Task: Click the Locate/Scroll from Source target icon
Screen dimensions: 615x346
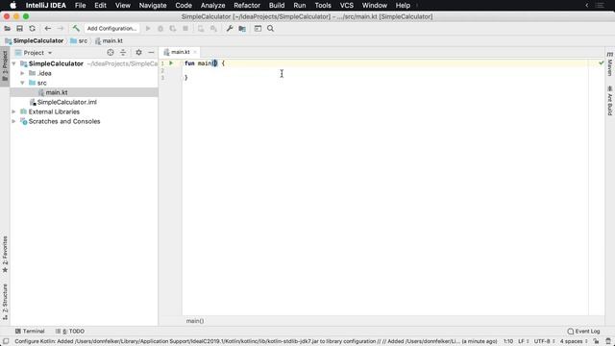Action: pyautogui.click(x=111, y=53)
